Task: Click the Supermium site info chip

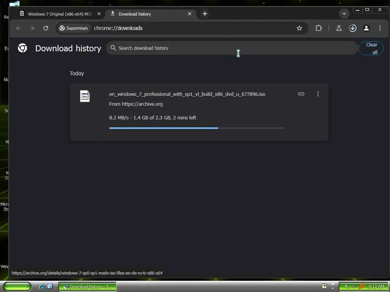Action: pyautogui.click(x=74, y=28)
